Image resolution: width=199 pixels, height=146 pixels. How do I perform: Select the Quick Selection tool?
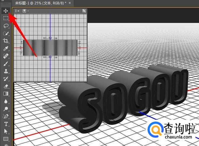[x=6, y=33]
